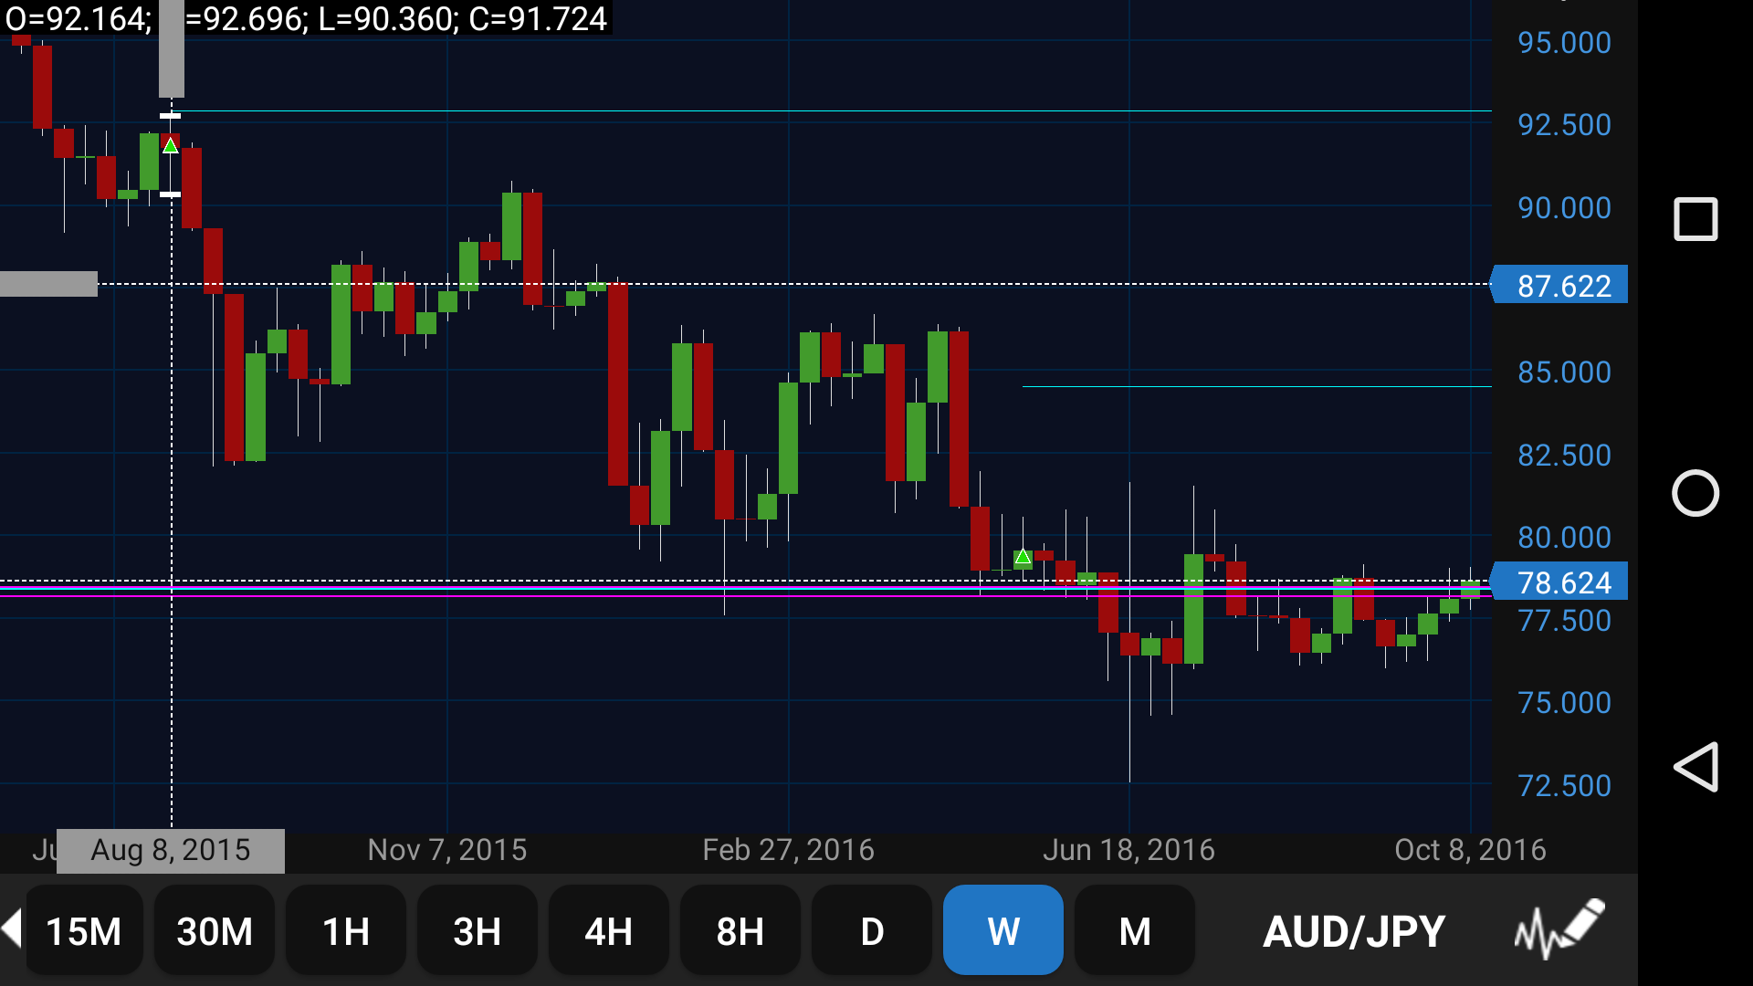Screen dimensions: 1753x986
Task: Tap the Android back triangle button
Action: point(1695,767)
